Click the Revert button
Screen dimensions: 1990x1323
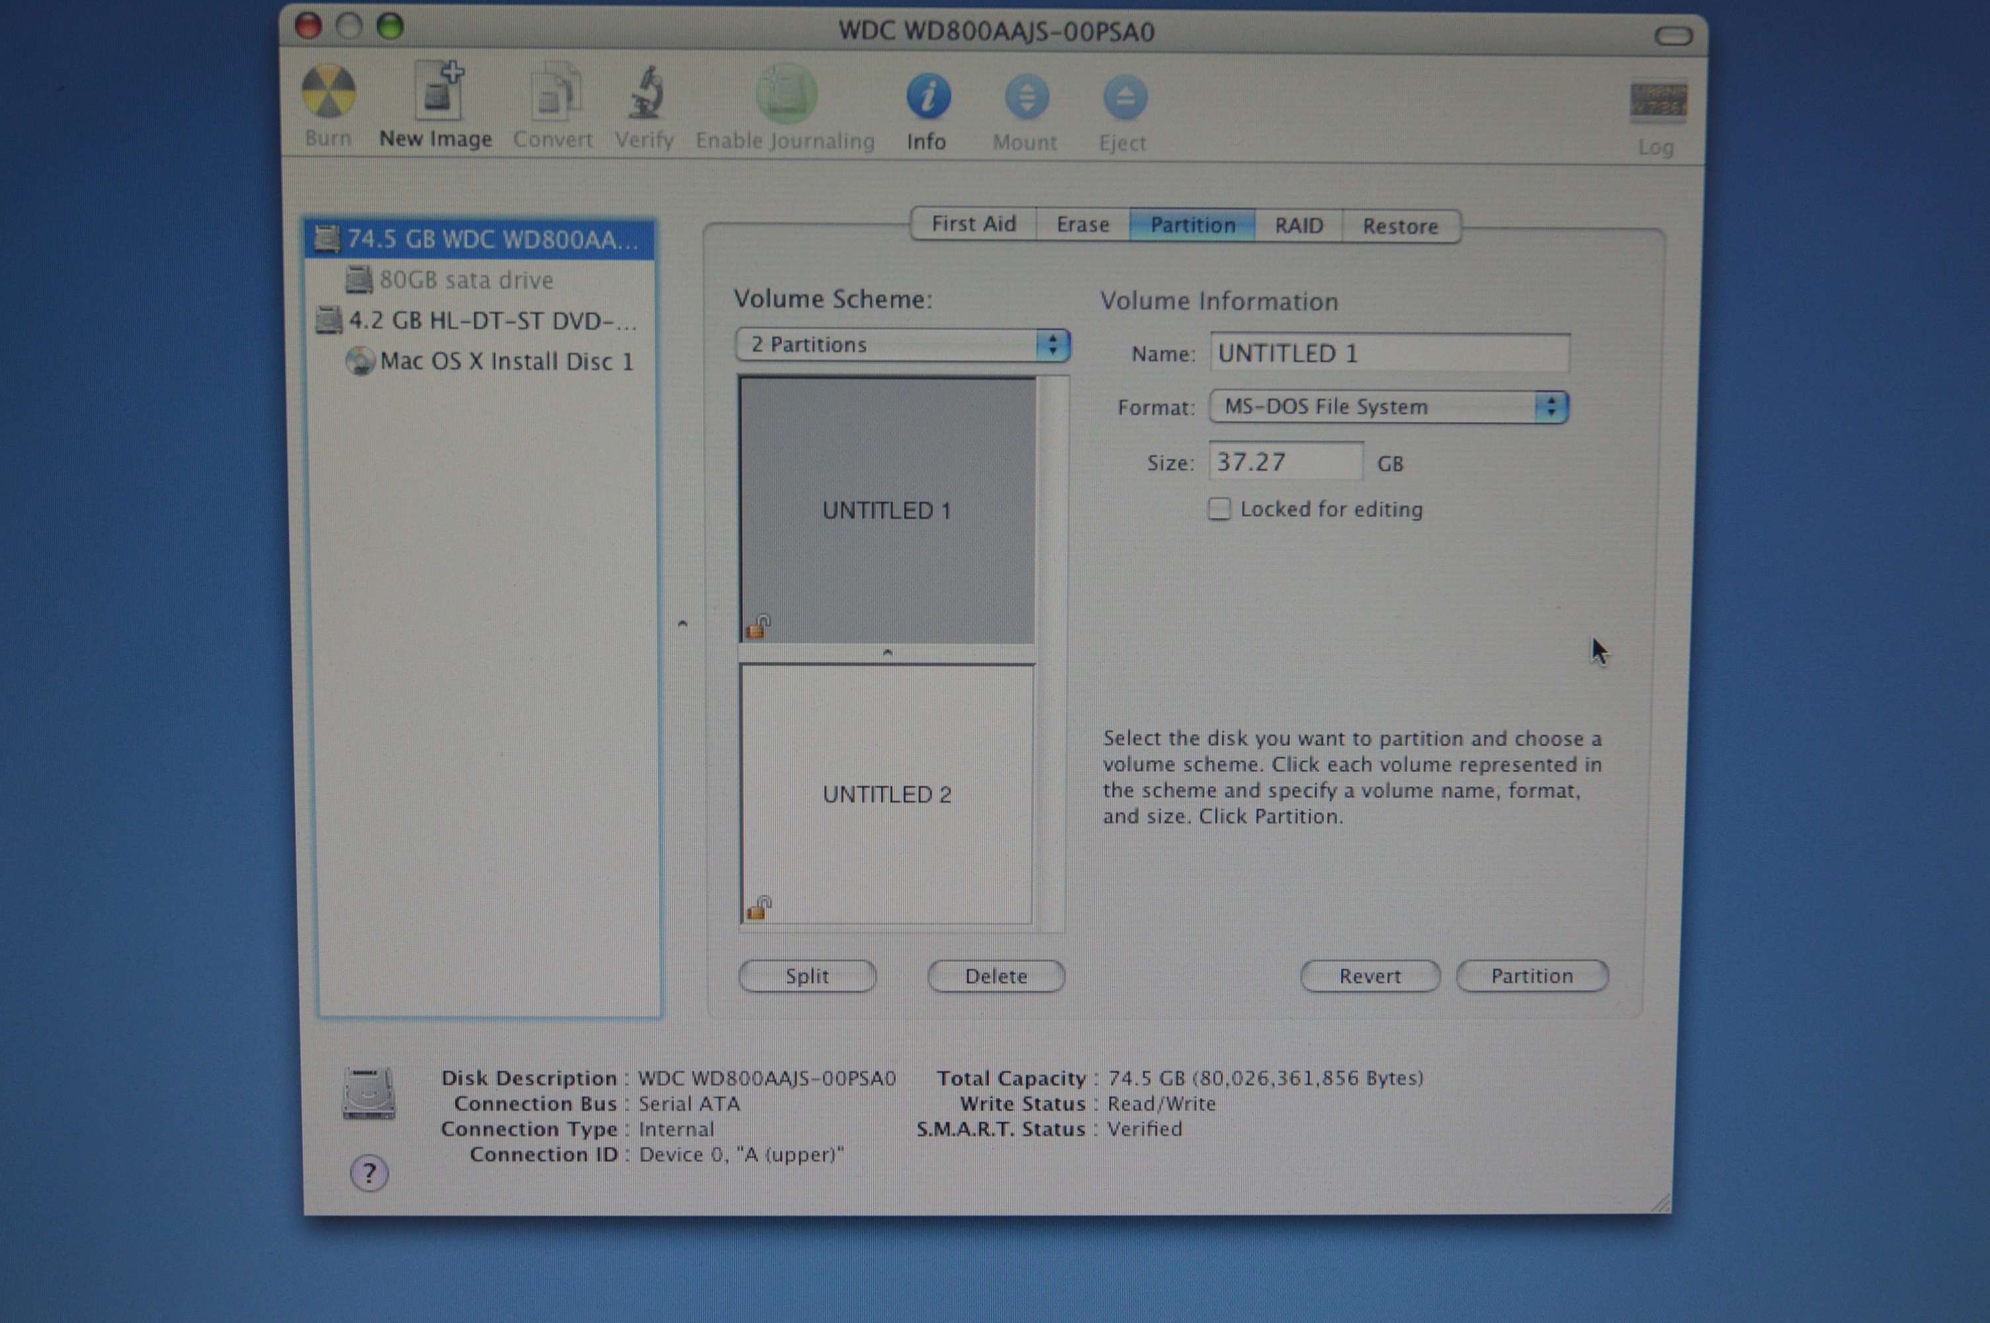click(x=1370, y=976)
